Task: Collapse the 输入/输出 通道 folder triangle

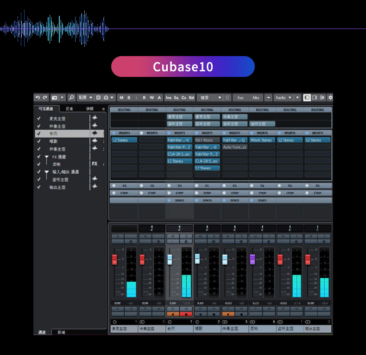Action: pos(46,172)
